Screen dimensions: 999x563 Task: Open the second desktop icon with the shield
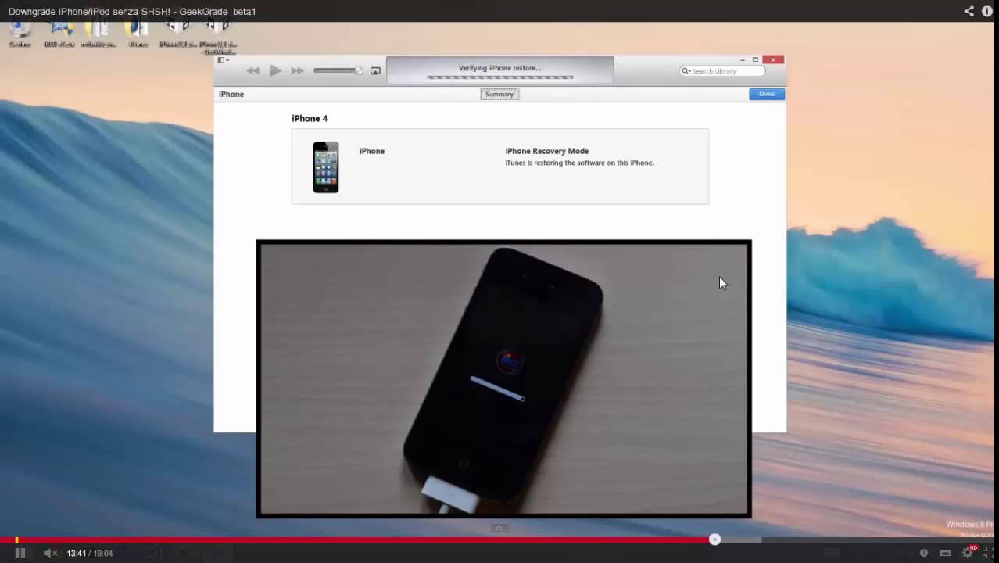(59, 33)
